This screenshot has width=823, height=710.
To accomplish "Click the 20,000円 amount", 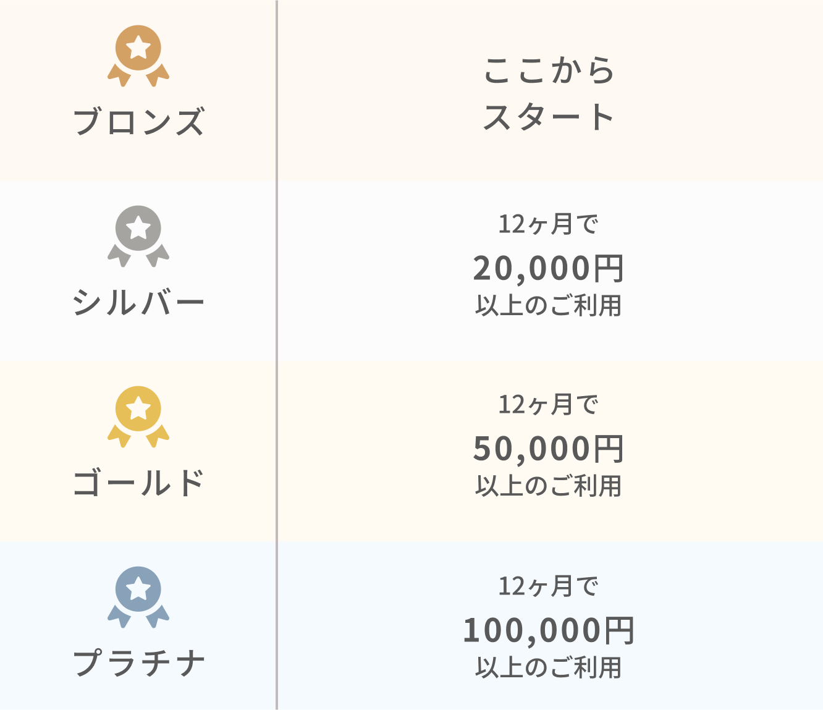I will pyautogui.click(x=549, y=268).
